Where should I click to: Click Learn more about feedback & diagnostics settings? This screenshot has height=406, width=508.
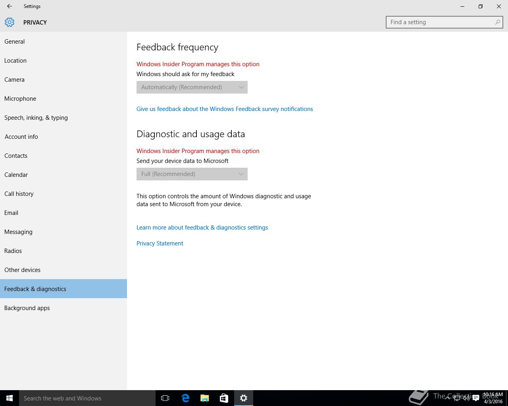[202, 228]
